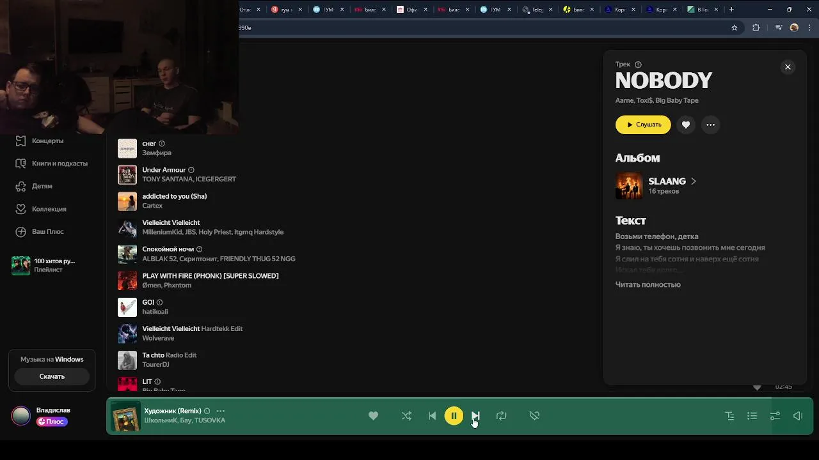Click info icon beside снег title
Viewport: 819px width, 460px height.
click(x=162, y=144)
